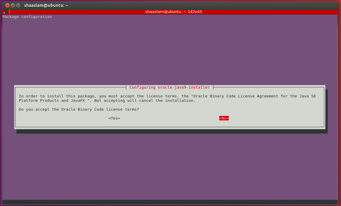Click the question 'Do you accept the Oracle Binary Code license terms?'
The height and width of the screenshot is (206, 341).
pyautogui.click(x=79, y=109)
